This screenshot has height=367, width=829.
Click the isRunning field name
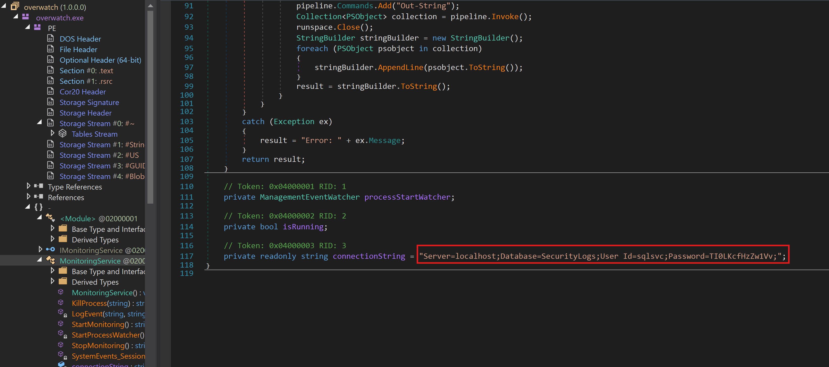pos(303,227)
